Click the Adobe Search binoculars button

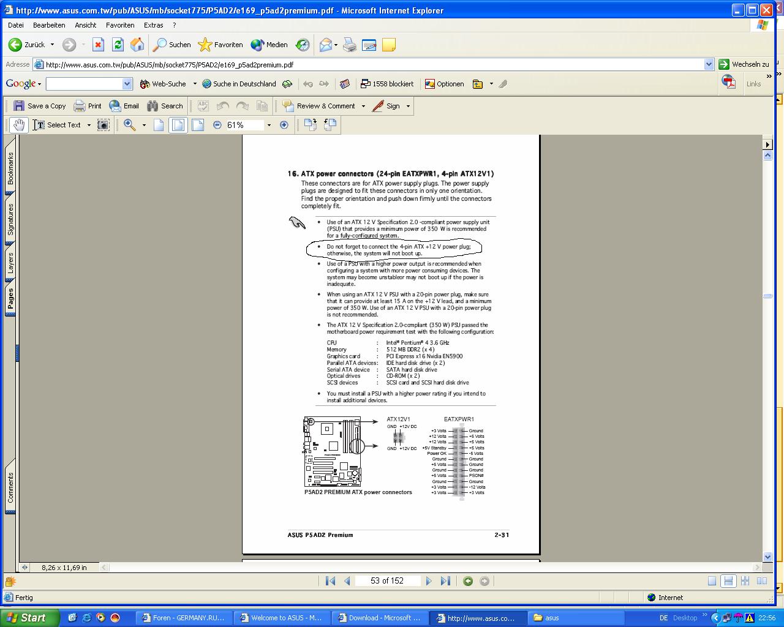pyautogui.click(x=165, y=106)
